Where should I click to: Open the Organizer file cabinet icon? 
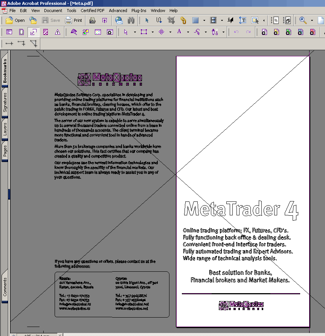point(93,20)
